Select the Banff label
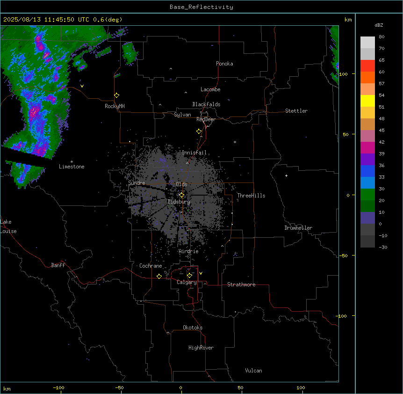The width and height of the screenshot is (403, 394). (58, 265)
